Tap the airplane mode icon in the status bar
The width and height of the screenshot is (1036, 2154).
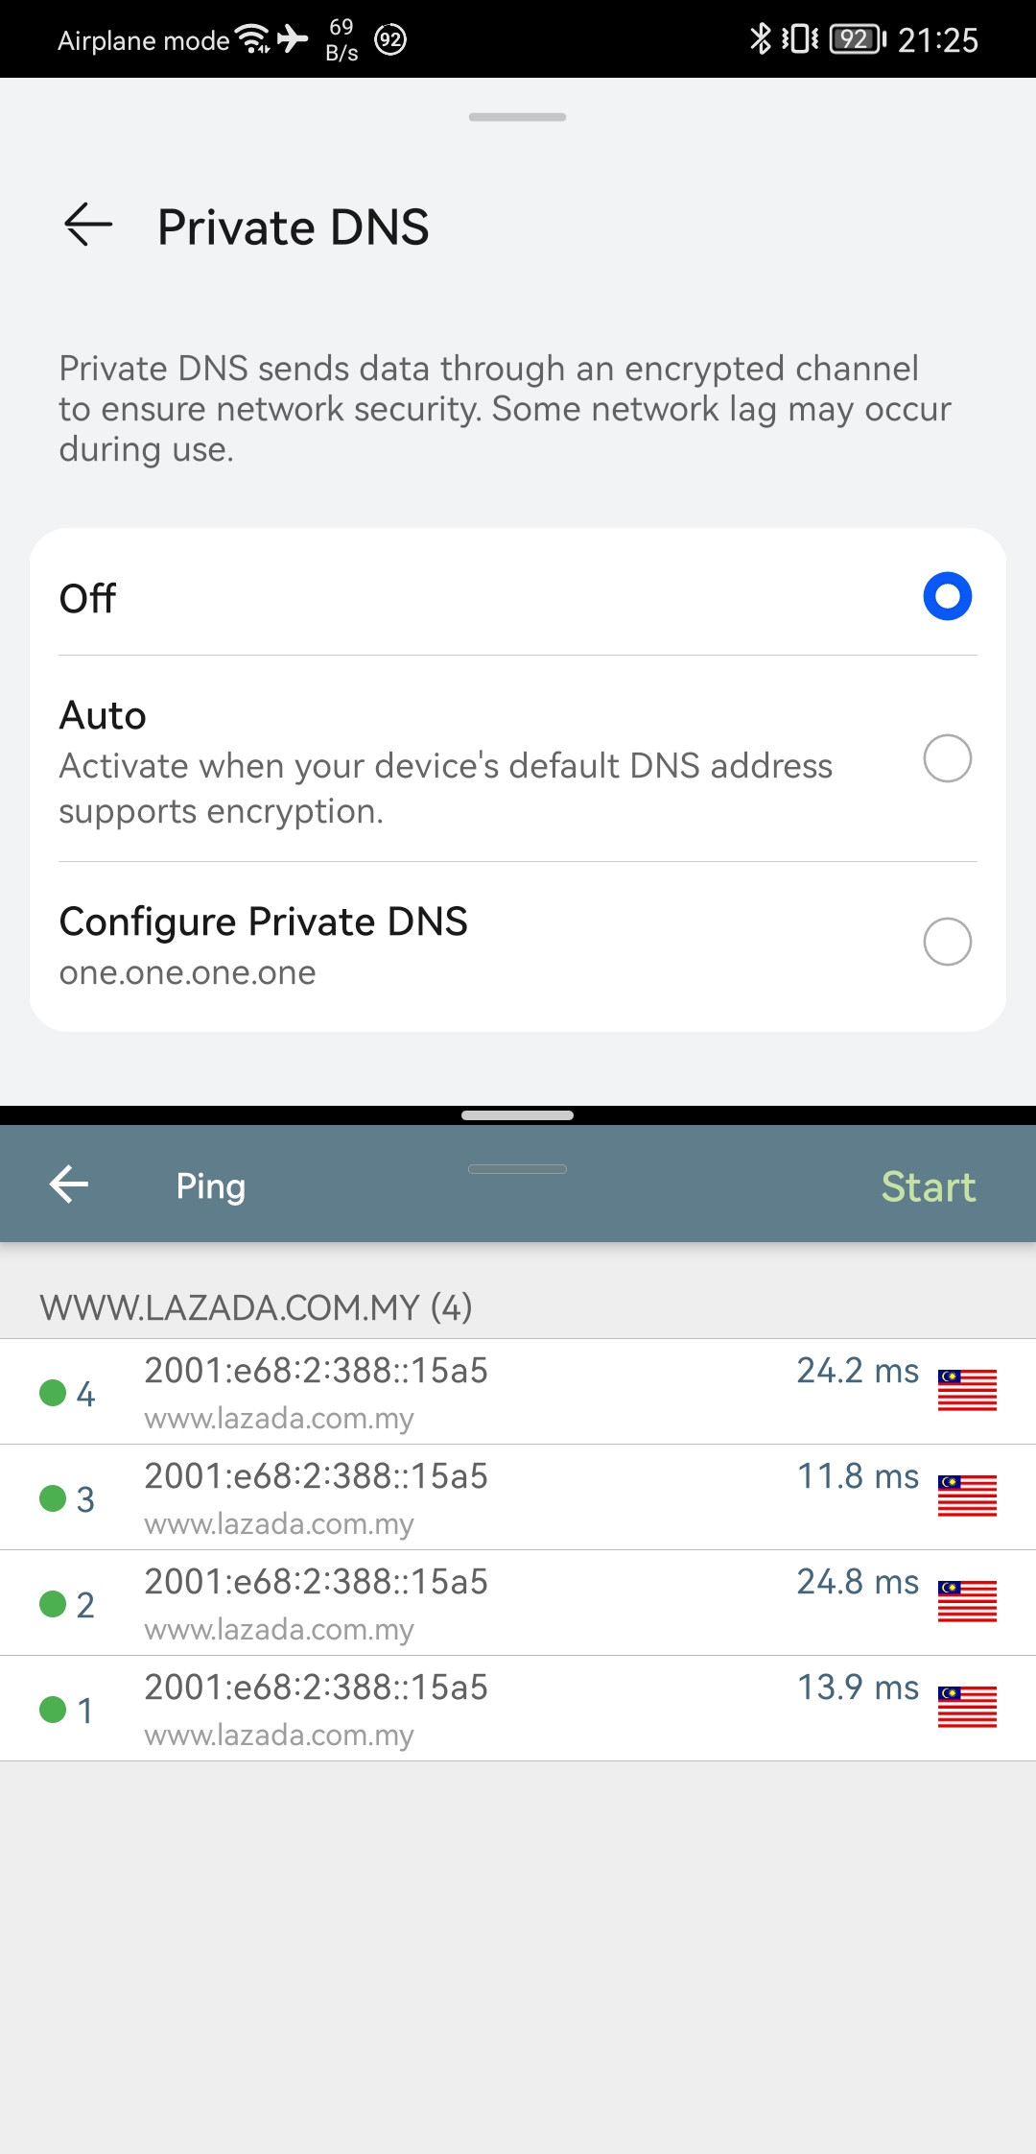click(293, 38)
